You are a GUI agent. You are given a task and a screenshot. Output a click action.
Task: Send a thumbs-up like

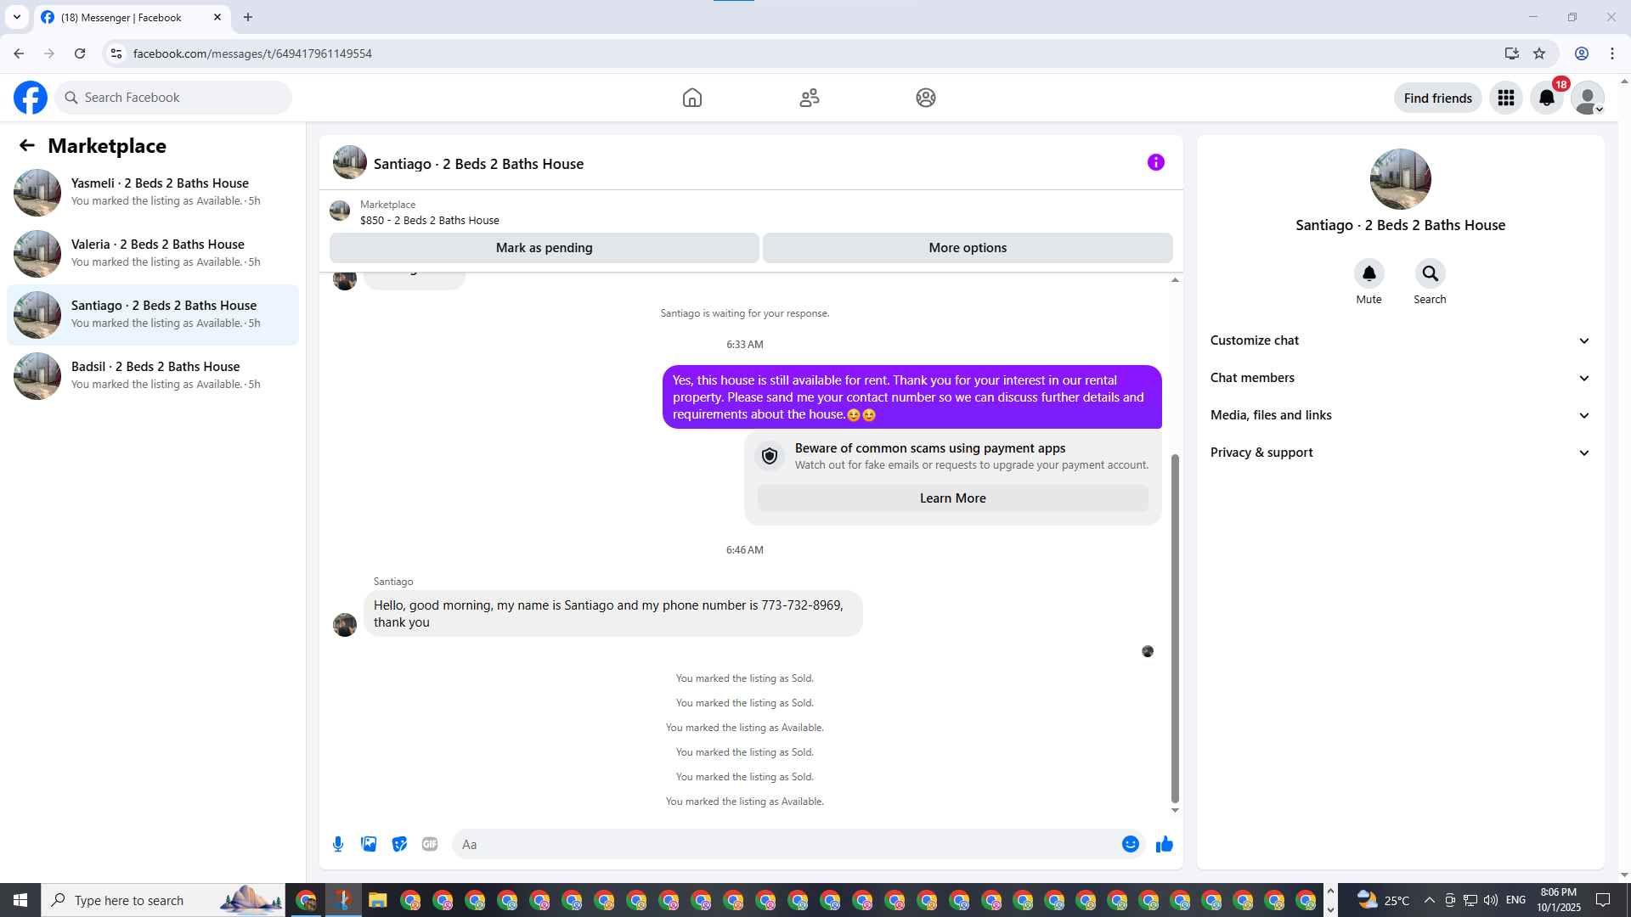1165,844
